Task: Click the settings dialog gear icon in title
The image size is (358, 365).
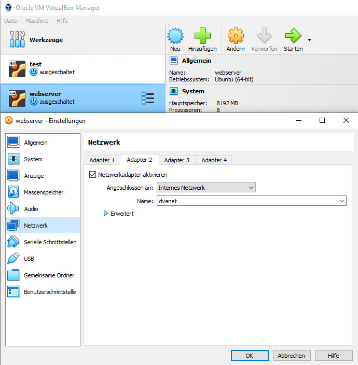Action: pyautogui.click(x=9, y=120)
